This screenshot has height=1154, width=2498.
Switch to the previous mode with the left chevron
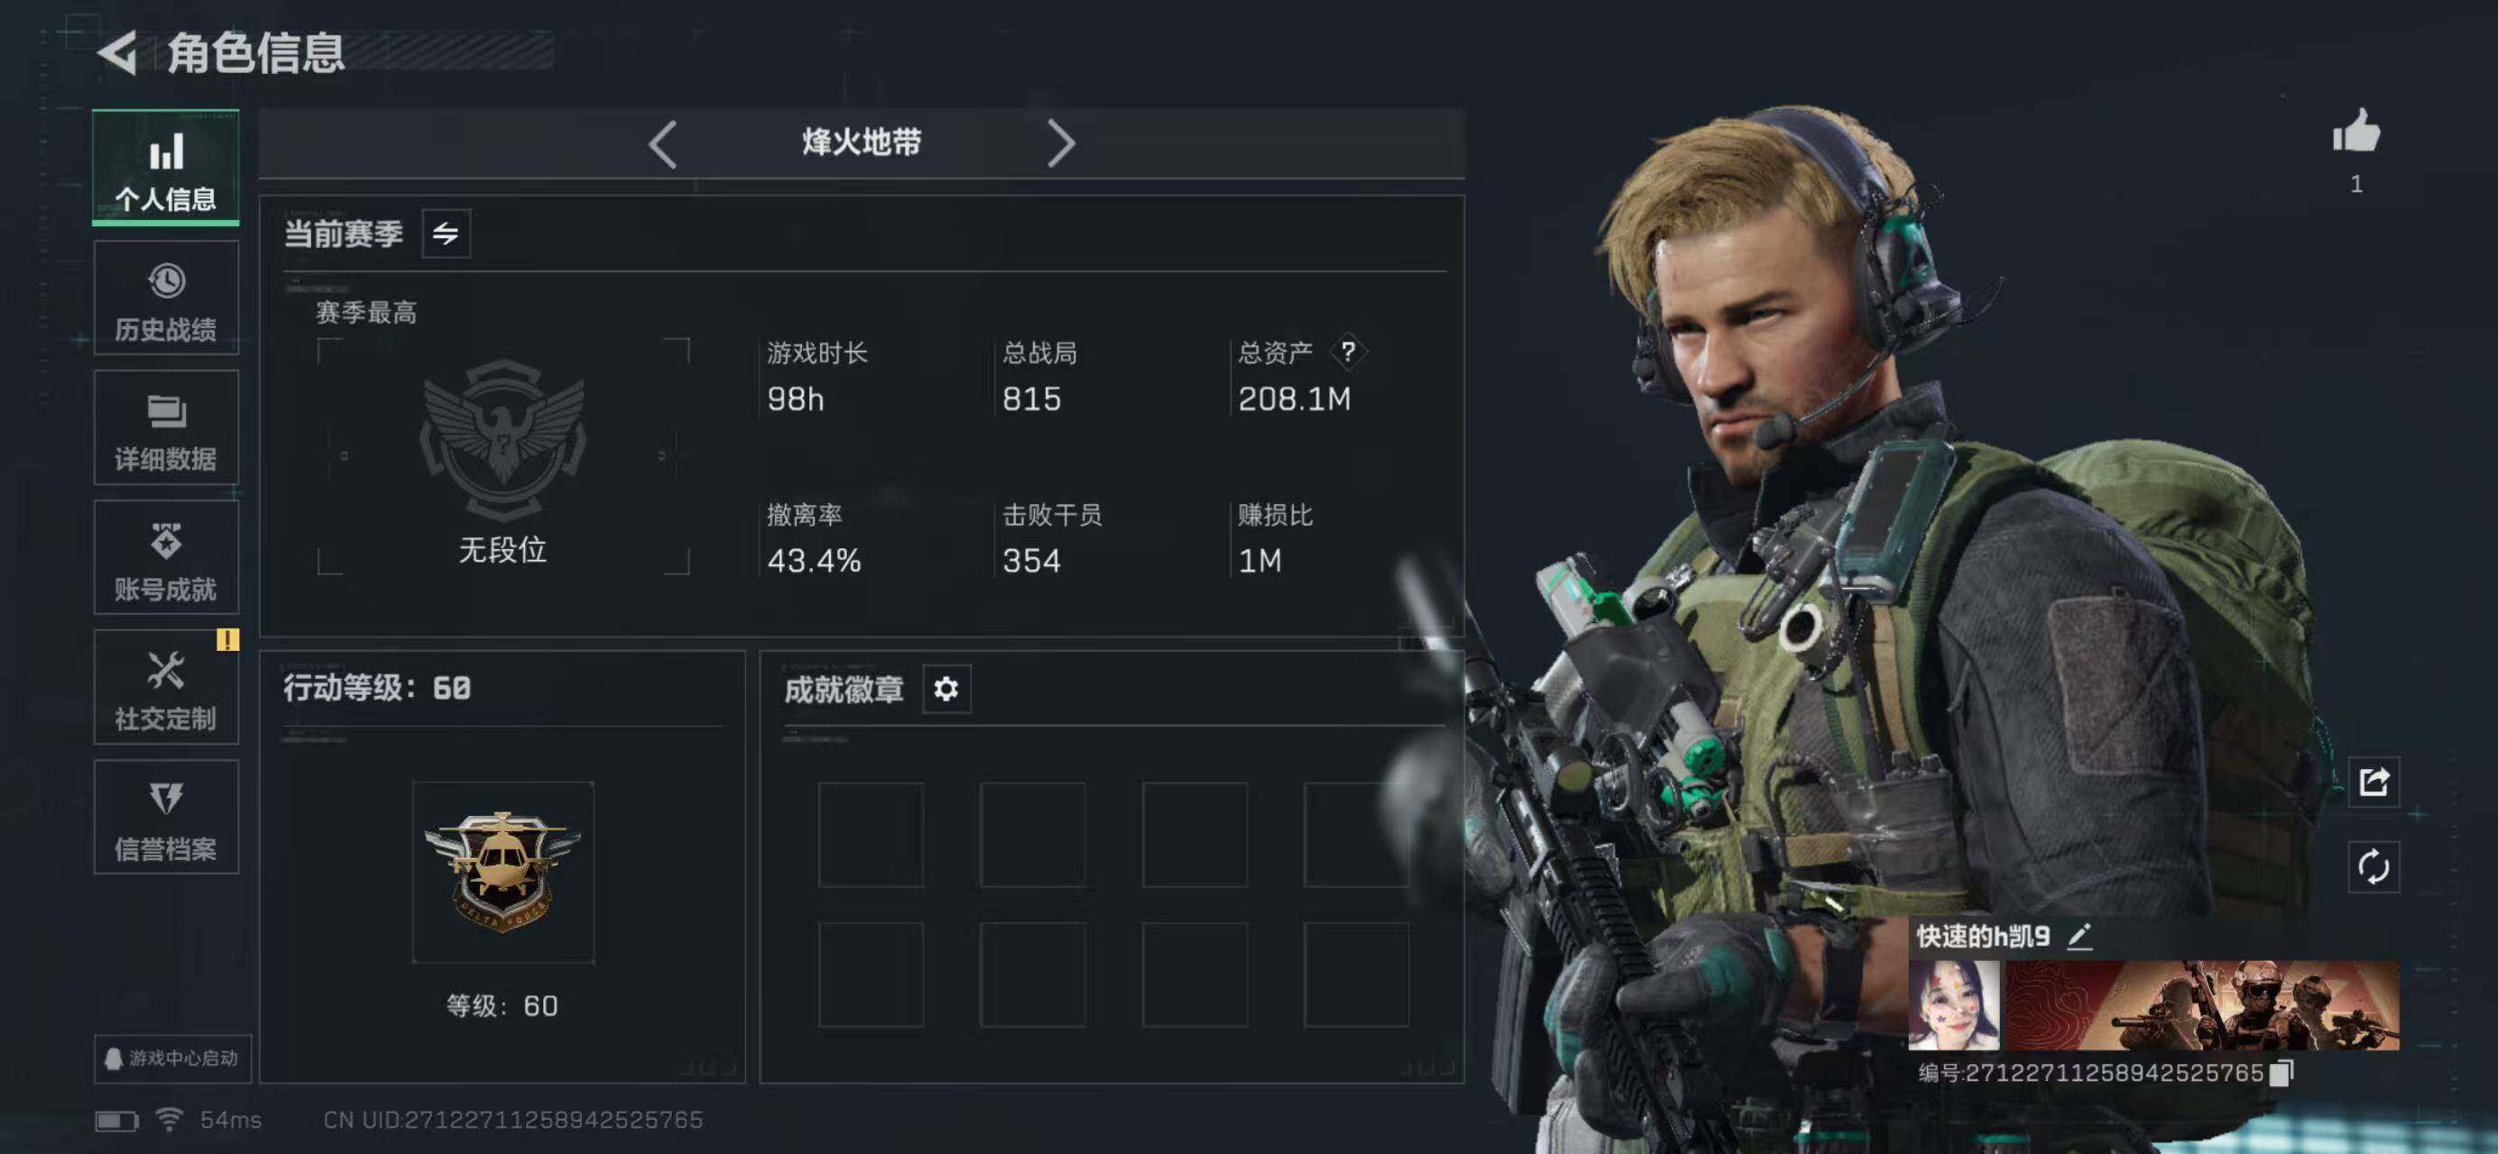(662, 144)
